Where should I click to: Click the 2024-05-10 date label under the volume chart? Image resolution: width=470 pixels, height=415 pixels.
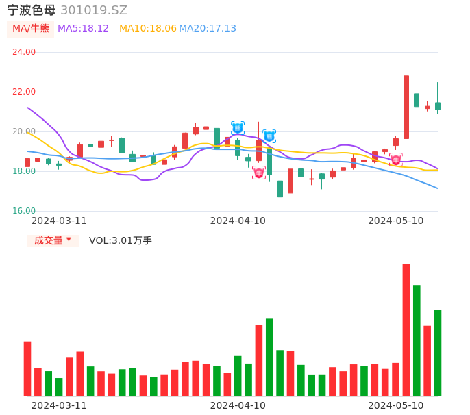[396, 405]
